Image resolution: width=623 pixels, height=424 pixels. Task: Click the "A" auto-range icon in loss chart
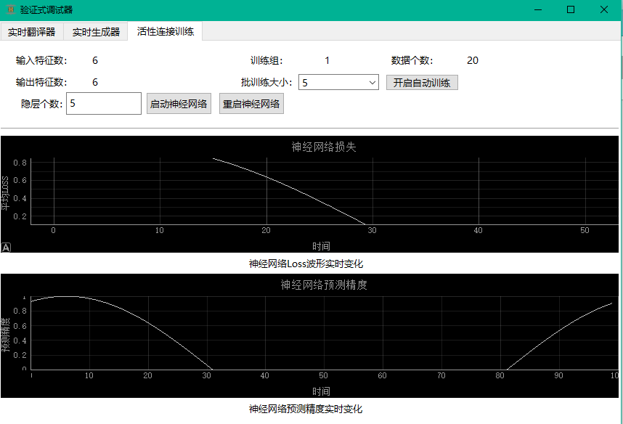6,248
